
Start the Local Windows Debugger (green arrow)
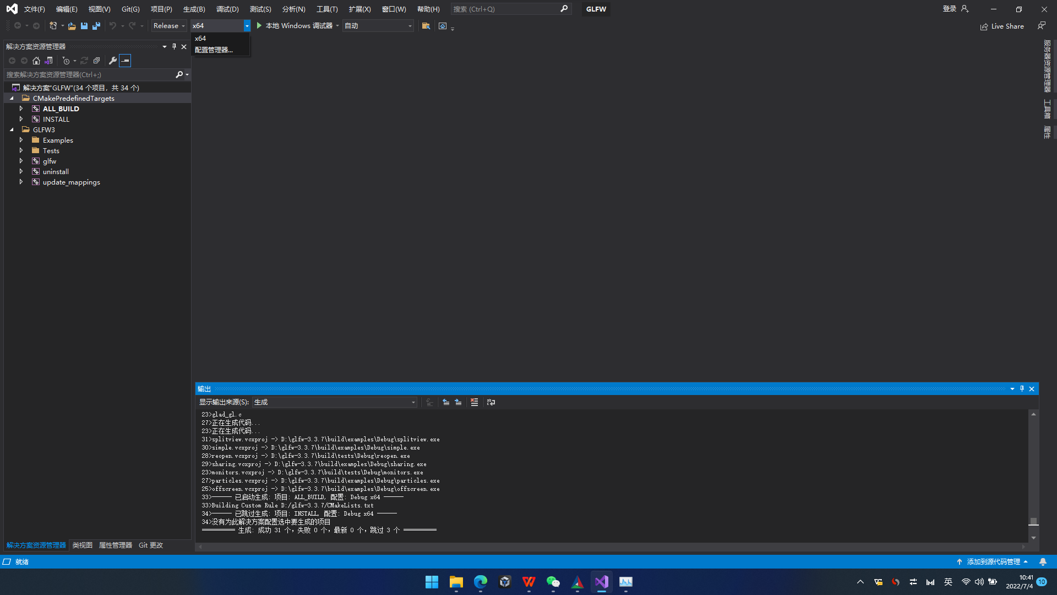[259, 26]
